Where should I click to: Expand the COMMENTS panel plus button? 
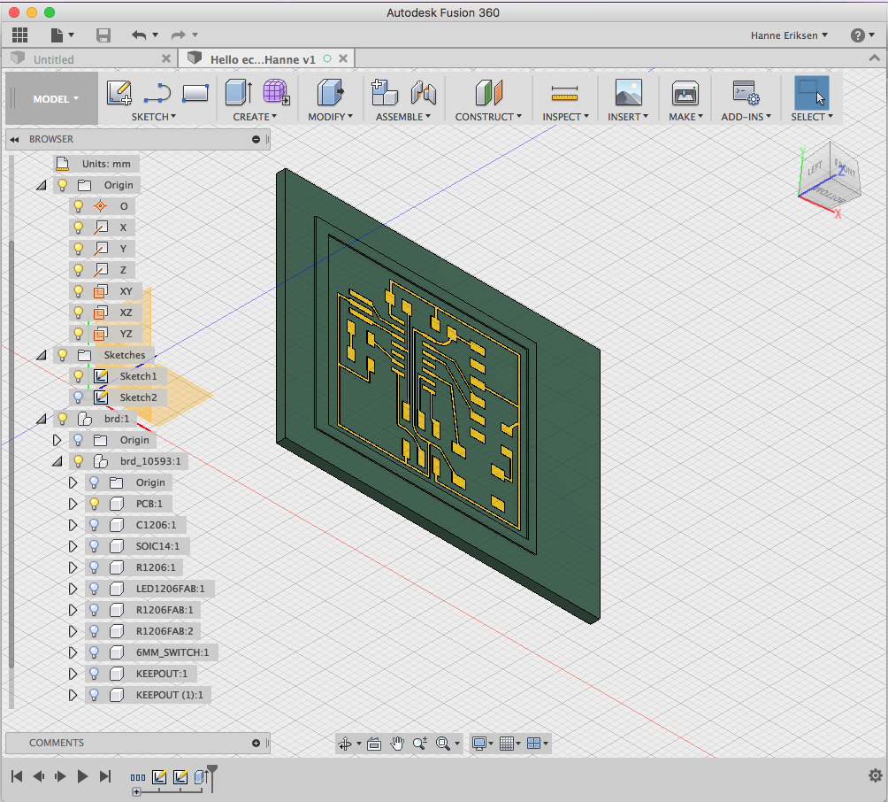pyautogui.click(x=256, y=743)
